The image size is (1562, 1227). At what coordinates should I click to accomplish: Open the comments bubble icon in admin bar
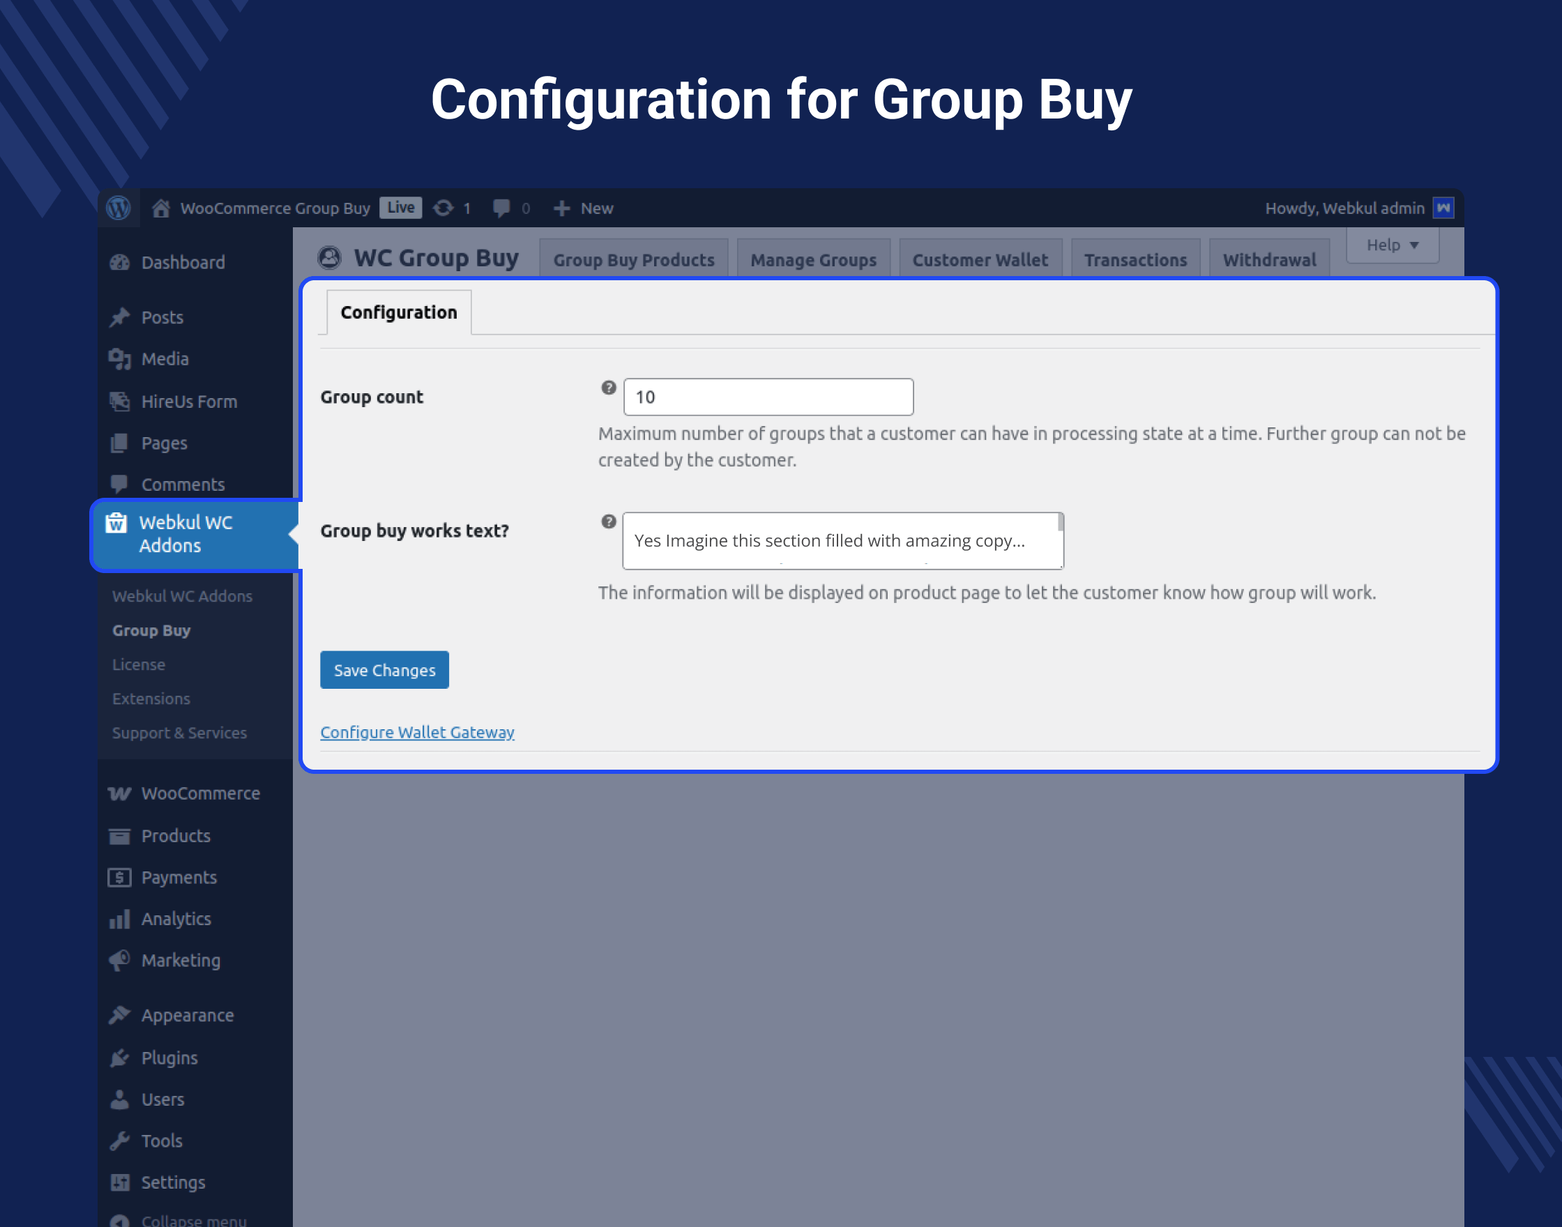[501, 208]
